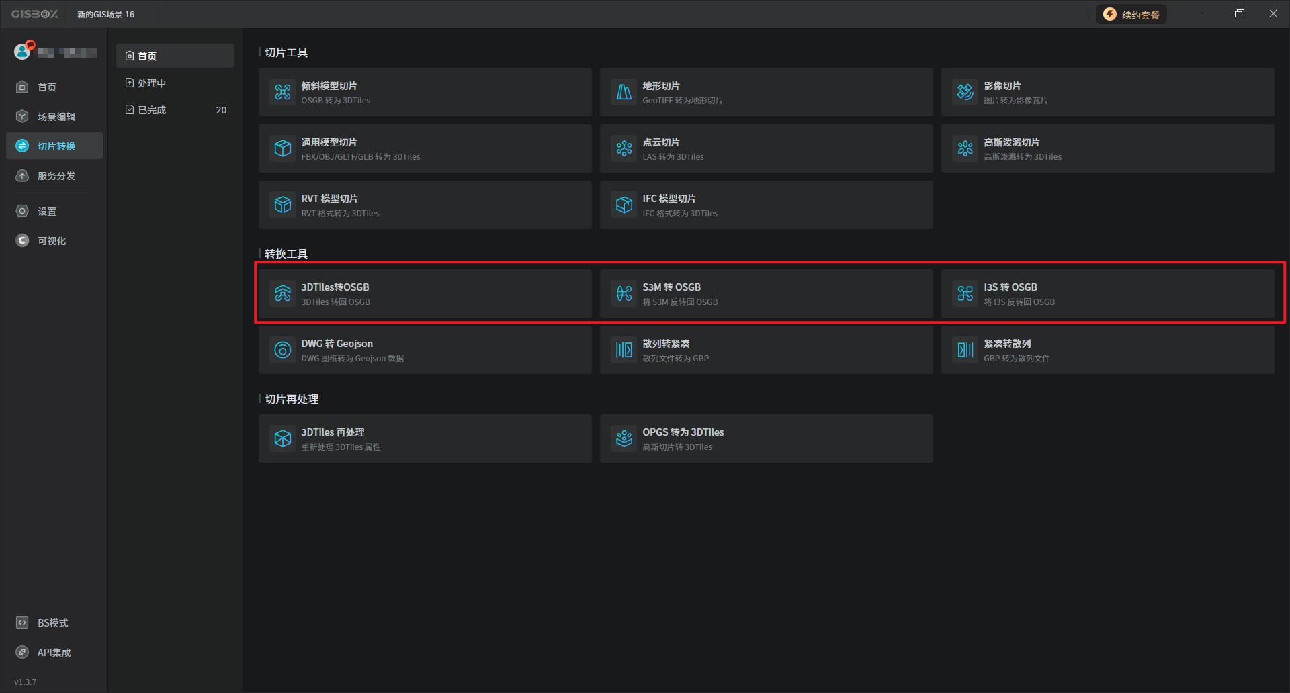Open the S3M 转 OSGB converter
The image size is (1290, 693).
pos(766,293)
